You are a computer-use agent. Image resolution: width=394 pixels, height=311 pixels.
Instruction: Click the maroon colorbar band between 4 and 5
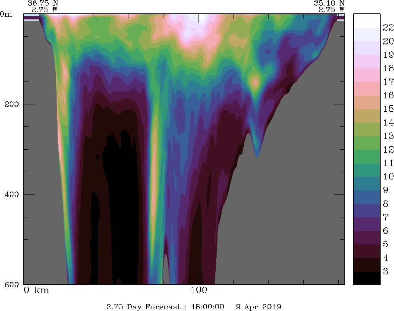[367, 251]
